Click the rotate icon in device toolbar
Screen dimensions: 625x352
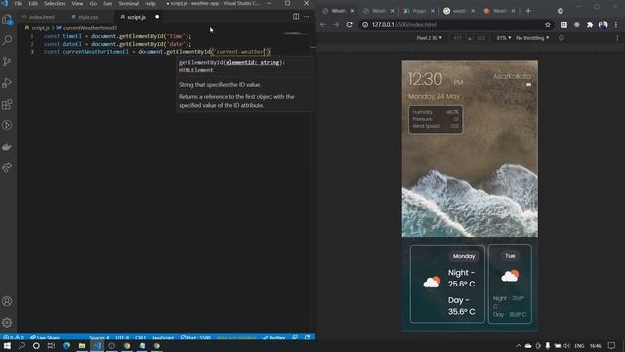[562, 38]
